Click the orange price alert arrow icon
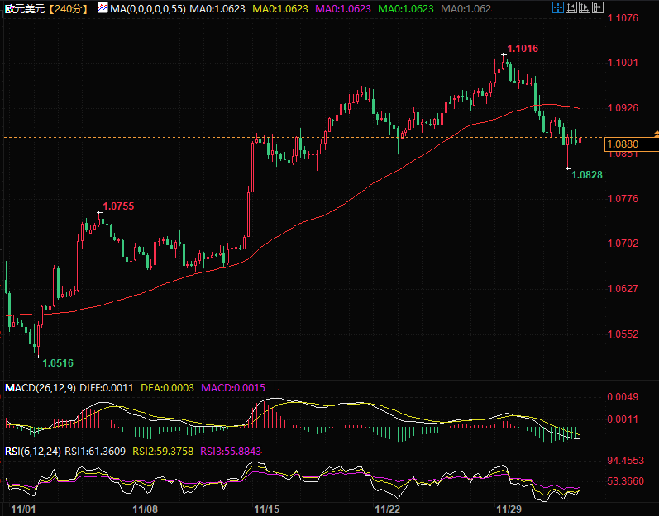The image size is (659, 516). [655, 133]
